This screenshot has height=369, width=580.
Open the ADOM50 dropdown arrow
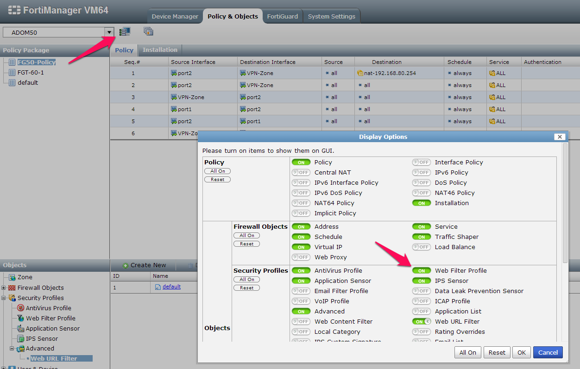[x=110, y=32]
